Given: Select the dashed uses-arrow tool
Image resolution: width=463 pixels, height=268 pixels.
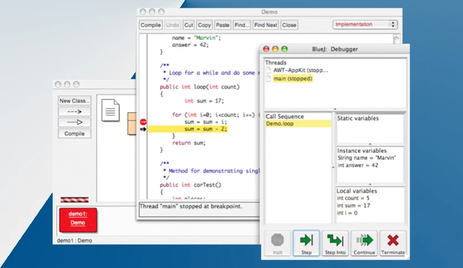Looking at the screenshot, I should (x=74, y=111).
